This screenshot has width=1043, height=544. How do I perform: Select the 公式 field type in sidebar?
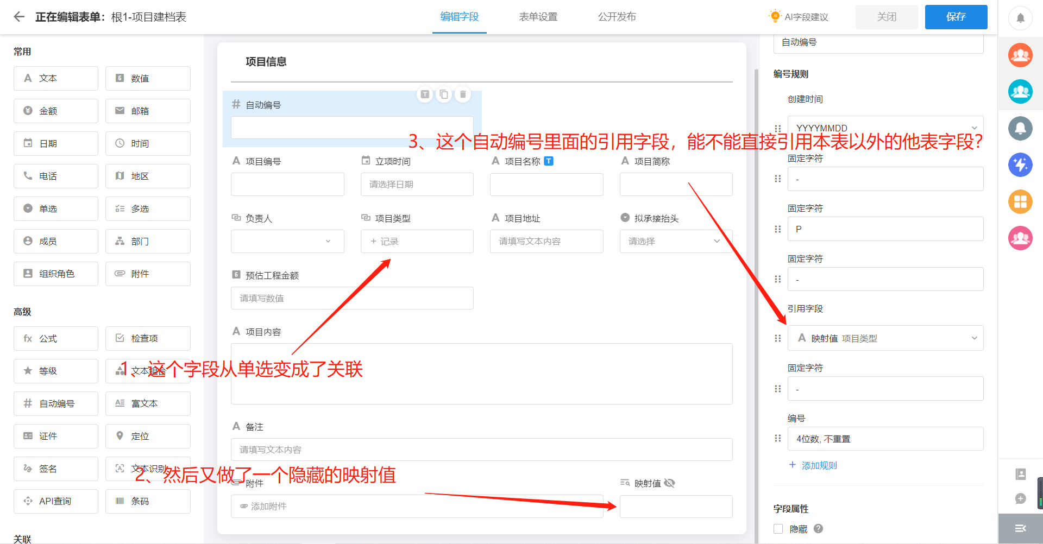coord(55,338)
